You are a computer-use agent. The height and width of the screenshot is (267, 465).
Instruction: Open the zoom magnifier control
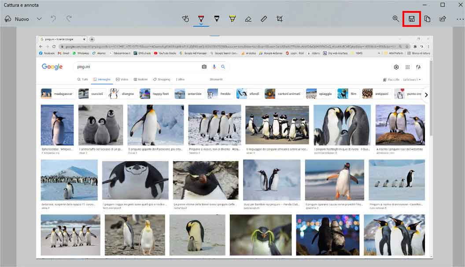click(x=395, y=19)
